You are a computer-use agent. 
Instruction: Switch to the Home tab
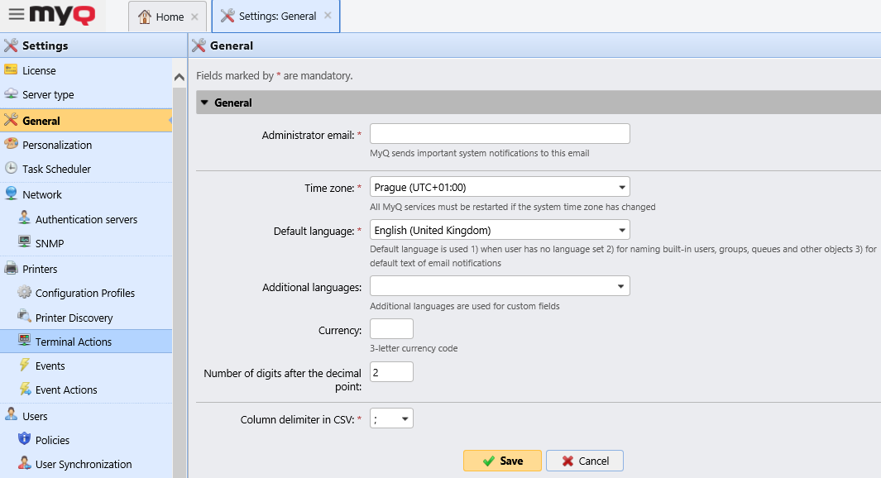(x=162, y=16)
